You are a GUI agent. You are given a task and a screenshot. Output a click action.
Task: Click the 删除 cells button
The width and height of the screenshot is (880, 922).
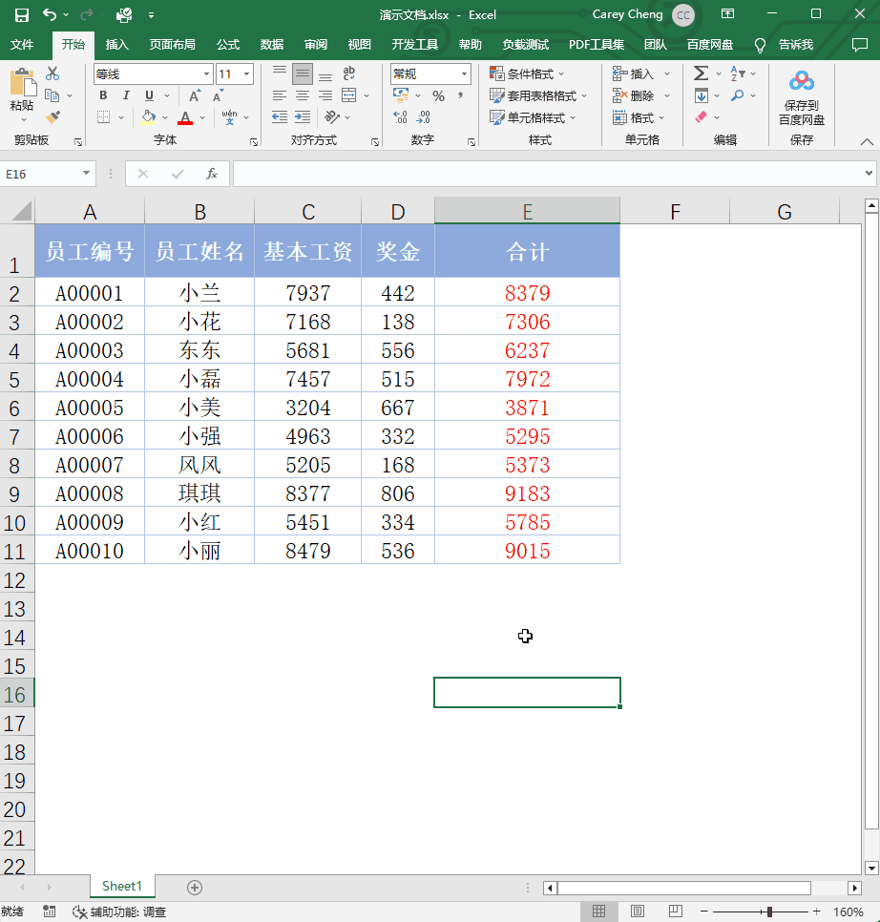pyautogui.click(x=633, y=95)
